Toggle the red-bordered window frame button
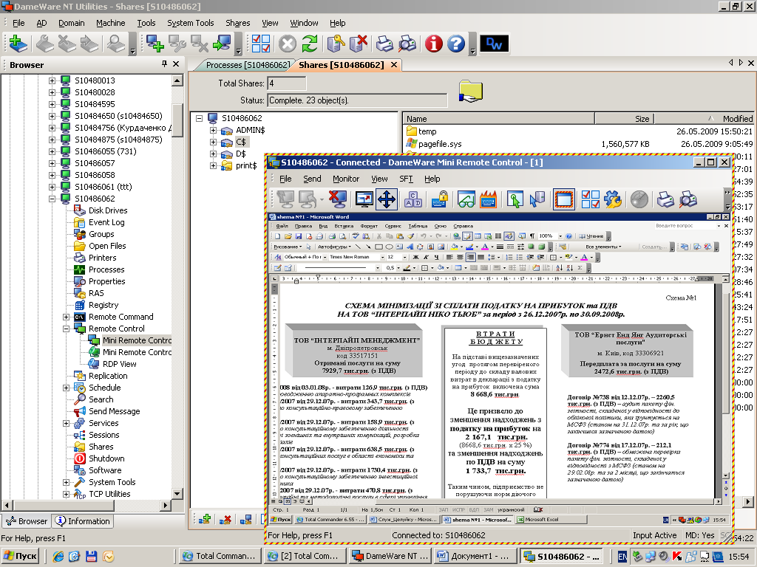 pos(564,199)
